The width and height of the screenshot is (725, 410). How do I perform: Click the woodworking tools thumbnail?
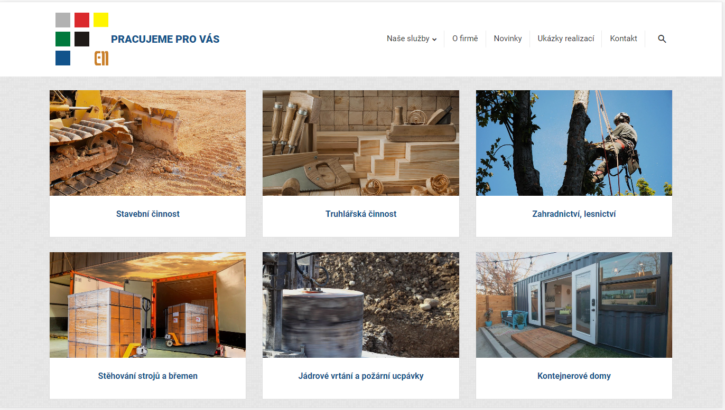361,143
